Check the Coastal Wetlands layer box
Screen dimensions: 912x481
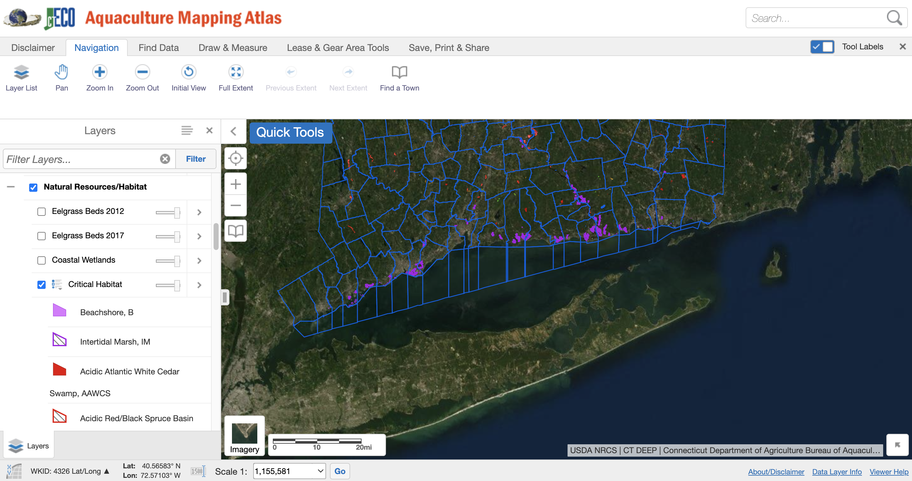click(42, 260)
